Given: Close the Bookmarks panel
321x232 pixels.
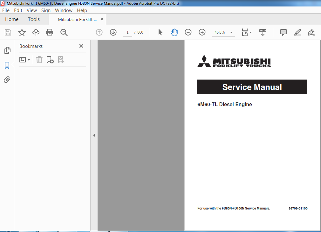Looking at the screenshot, I should tap(81, 46).
